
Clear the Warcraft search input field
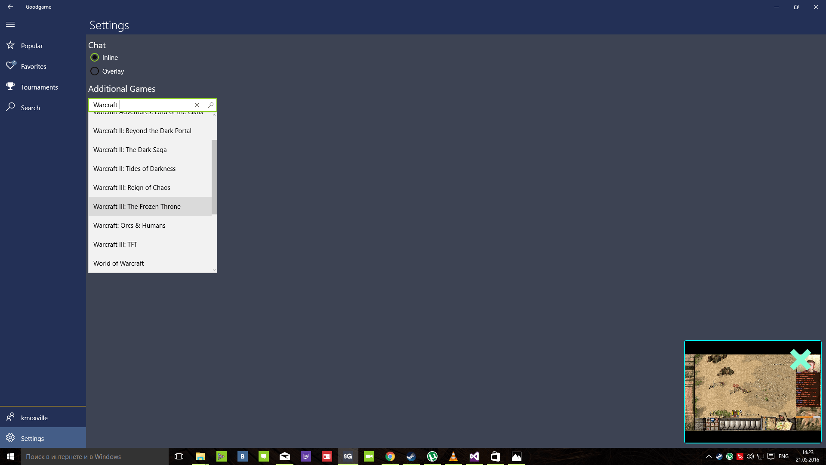(x=197, y=105)
